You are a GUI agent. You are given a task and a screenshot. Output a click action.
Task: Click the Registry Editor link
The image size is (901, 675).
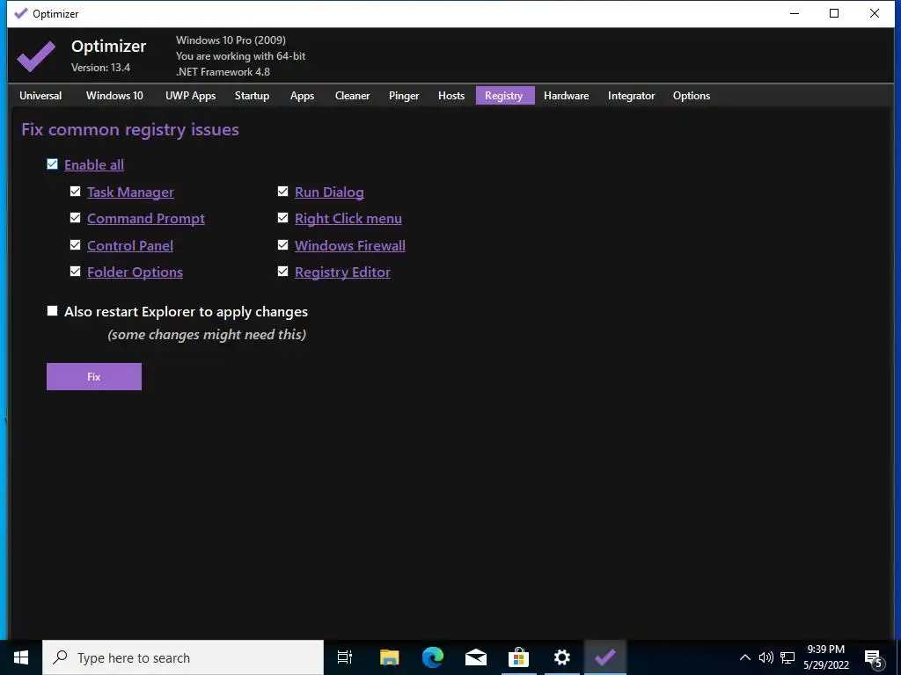[x=342, y=272]
